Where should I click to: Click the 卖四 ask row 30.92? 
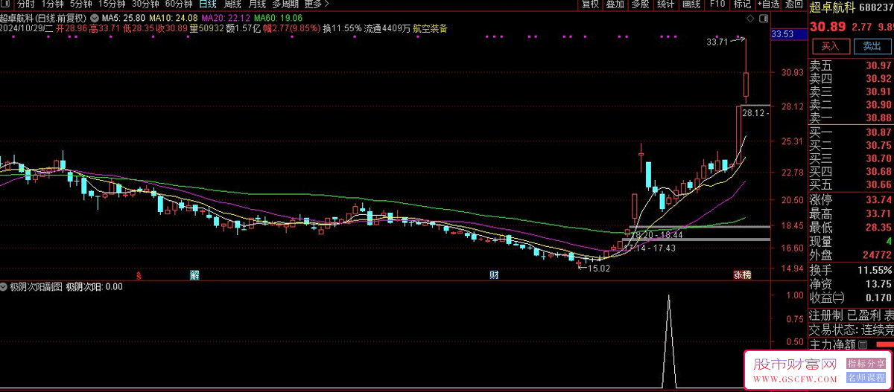(851, 78)
